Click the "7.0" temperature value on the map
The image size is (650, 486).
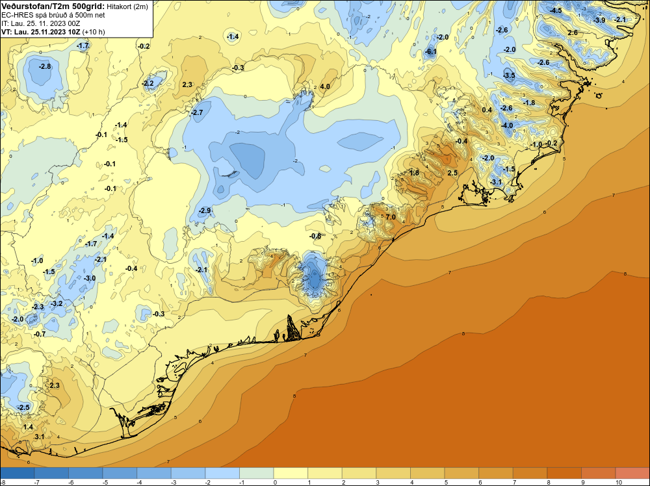click(391, 217)
